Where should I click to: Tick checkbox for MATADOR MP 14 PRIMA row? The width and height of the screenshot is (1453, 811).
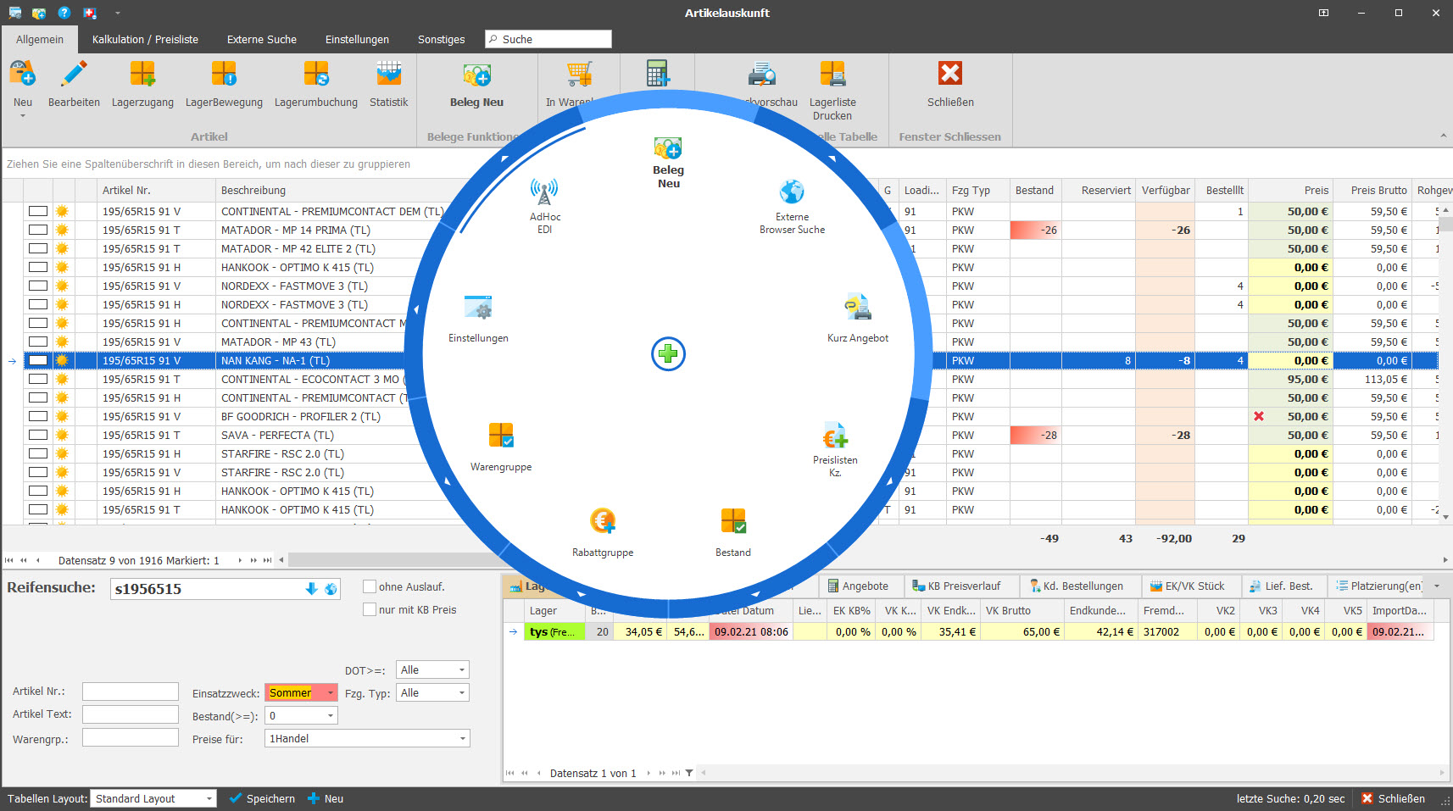(x=38, y=230)
